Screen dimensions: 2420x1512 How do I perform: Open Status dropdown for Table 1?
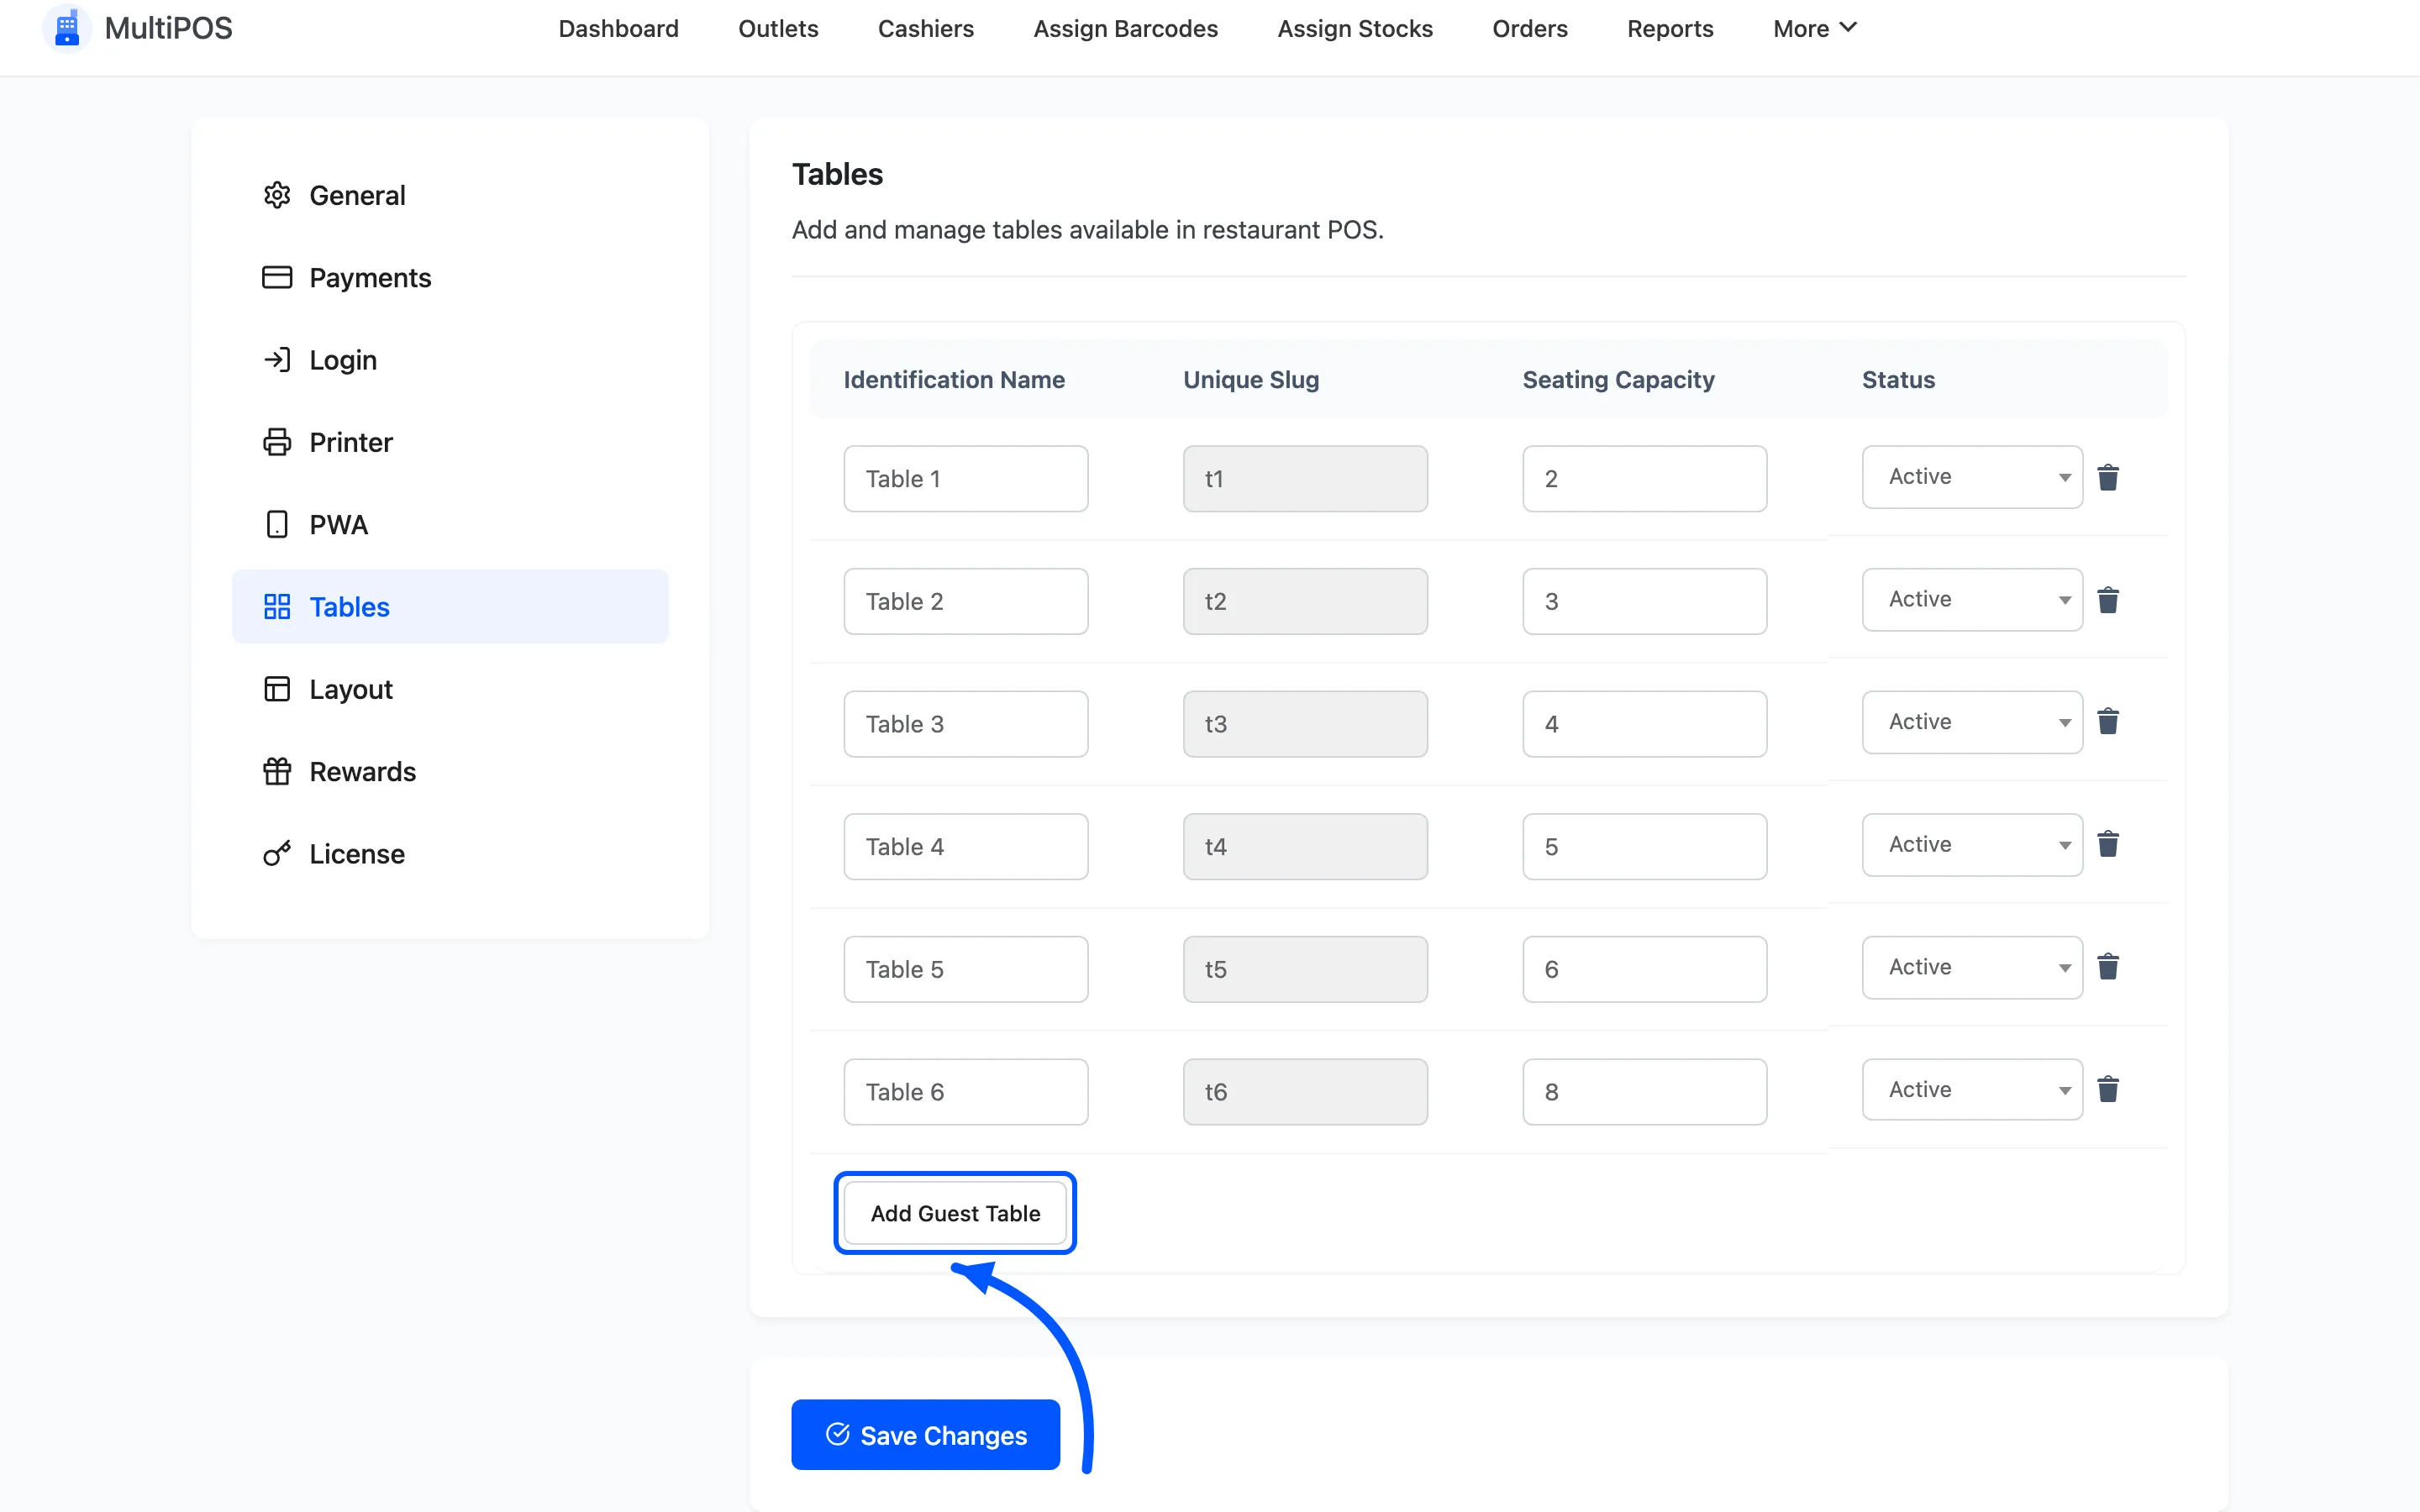click(1972, 477)
